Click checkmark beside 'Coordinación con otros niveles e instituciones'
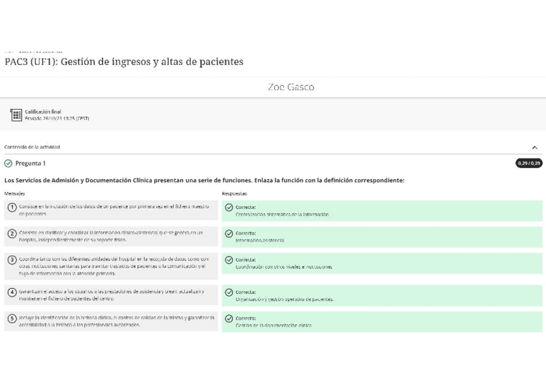Image resolution: width=546 pixels, height=386 pixels. click(229, 259)
